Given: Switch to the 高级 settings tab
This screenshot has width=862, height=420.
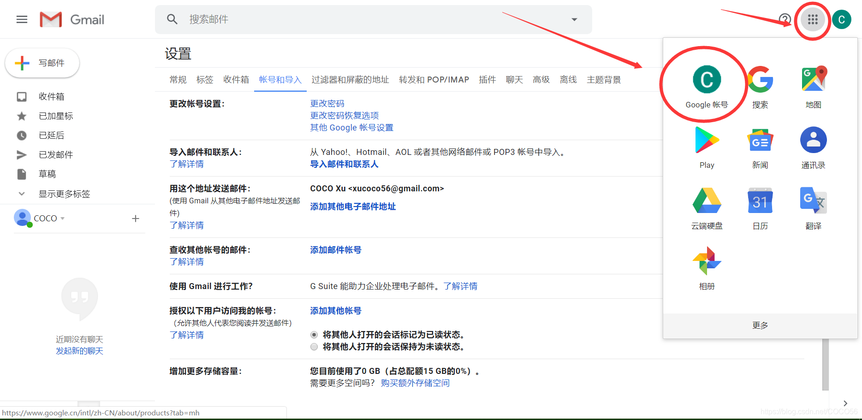Looking at the screenshot, I should [541, 80].
